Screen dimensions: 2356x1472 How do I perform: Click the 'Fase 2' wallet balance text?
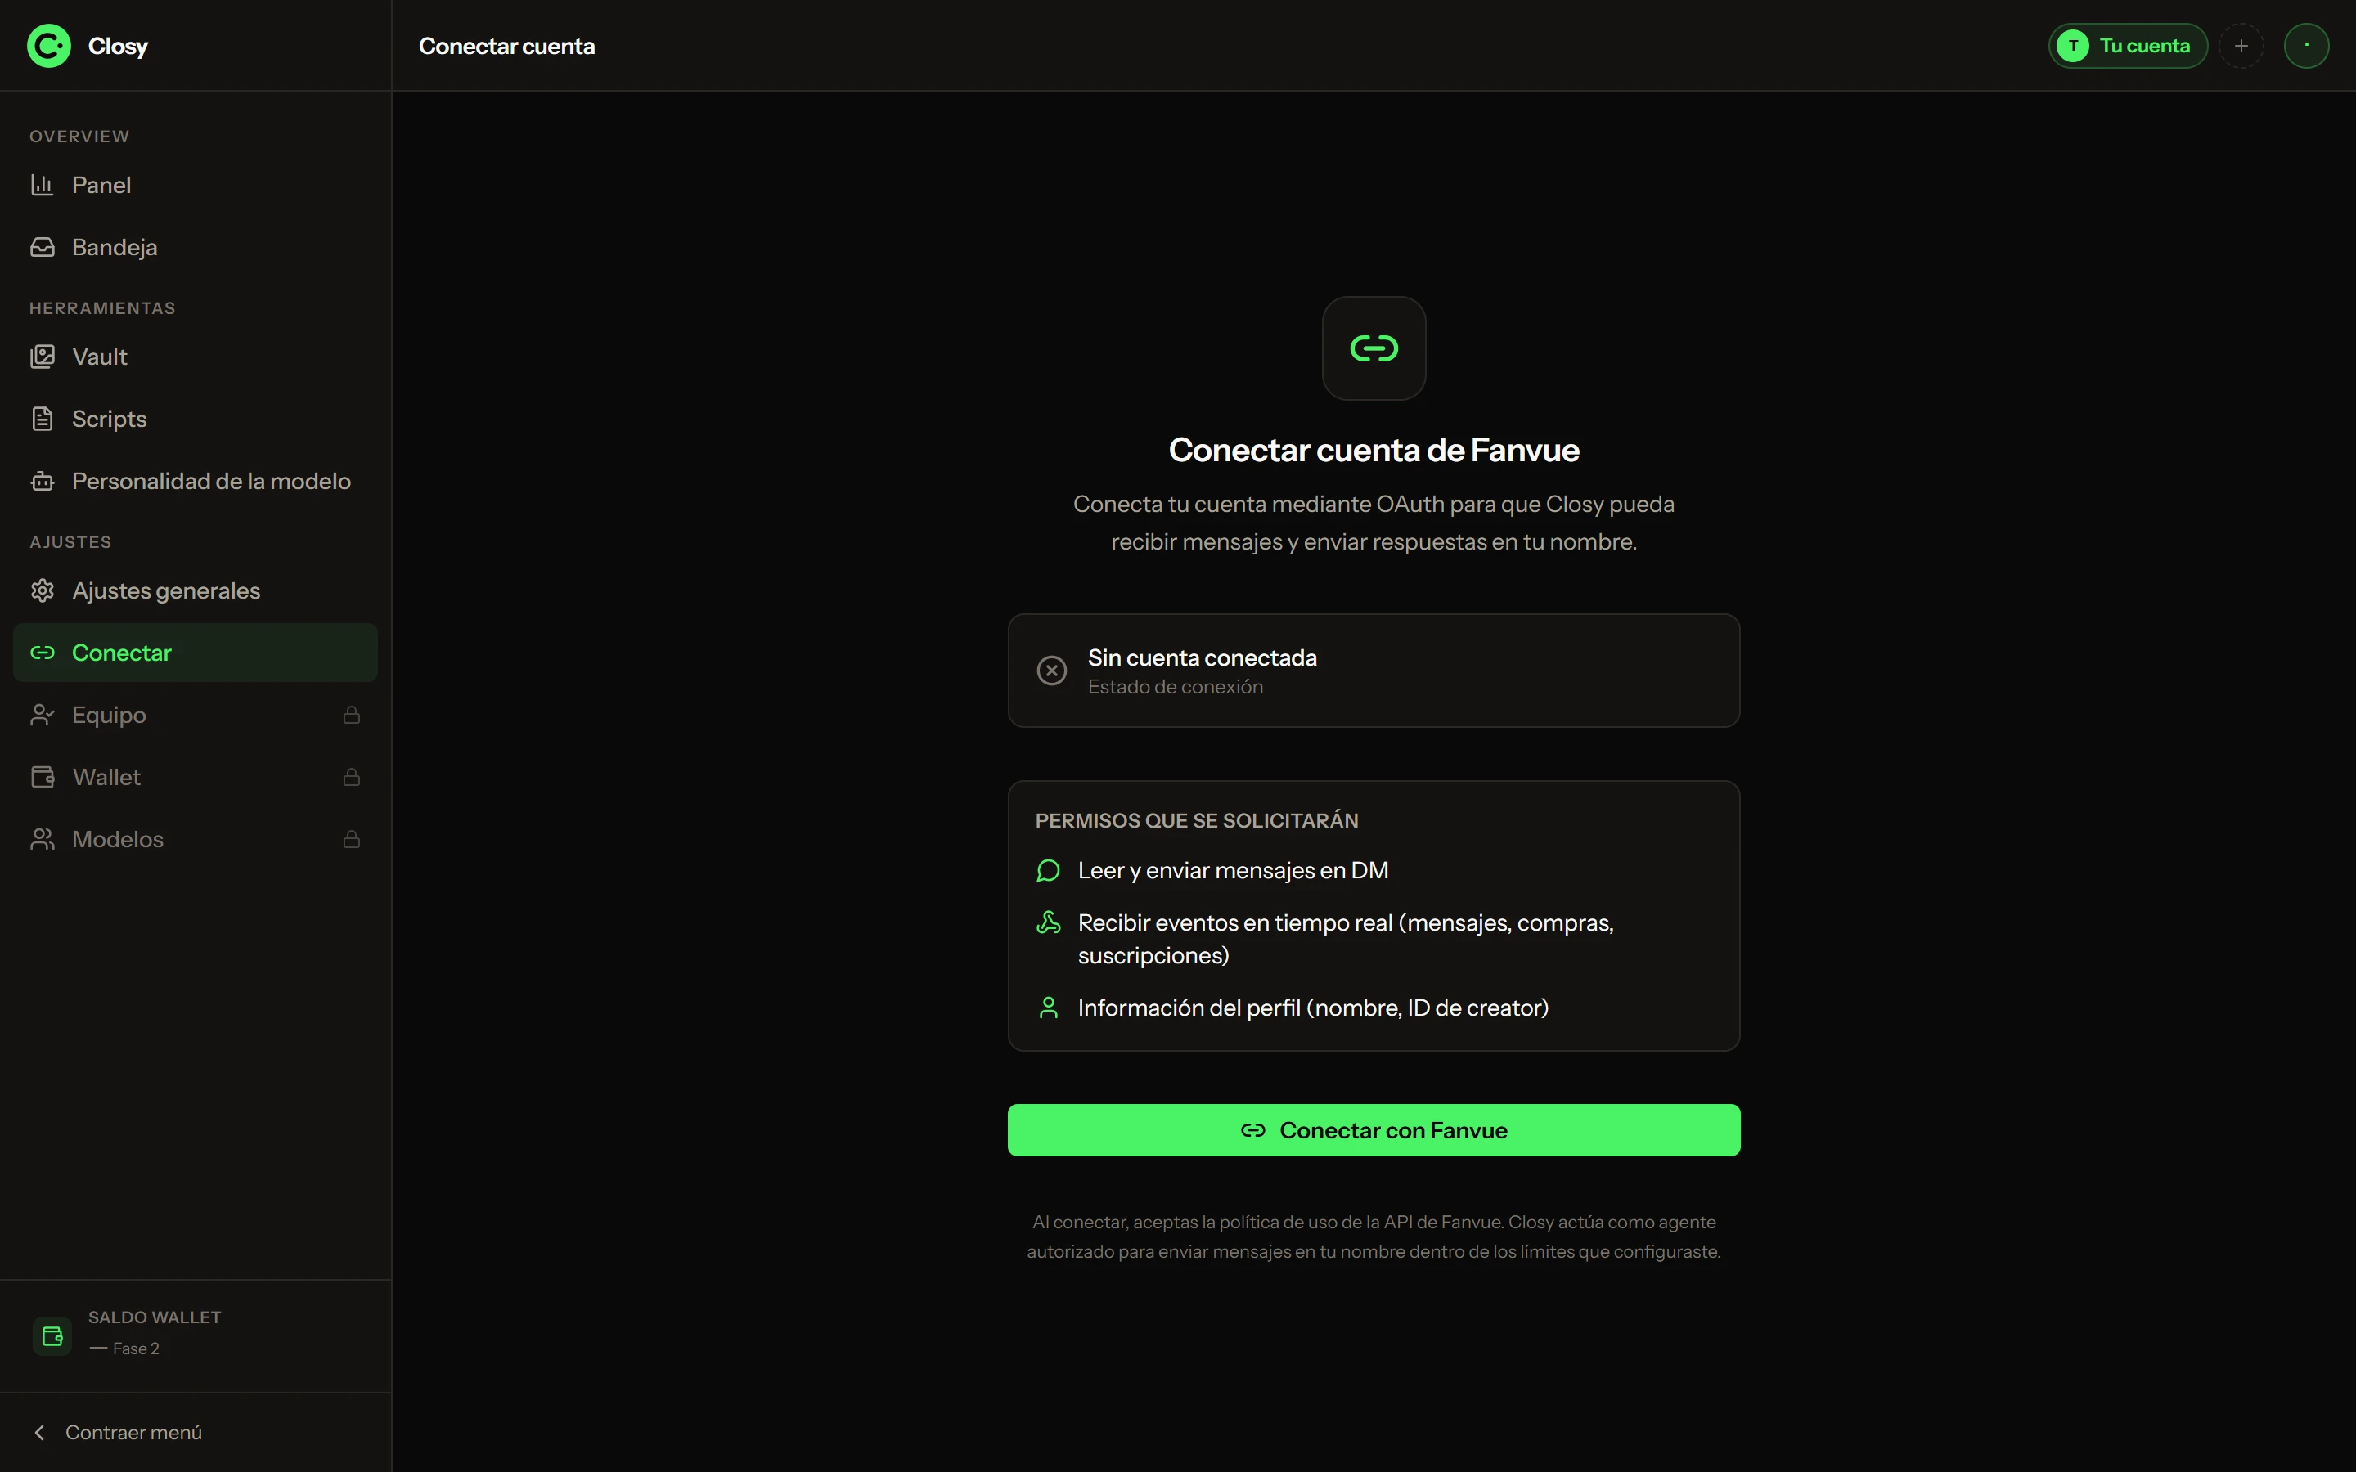(x=135, y=1349)
